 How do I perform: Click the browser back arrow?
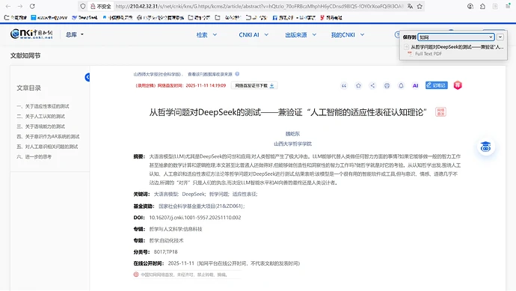tap(8, 6)
